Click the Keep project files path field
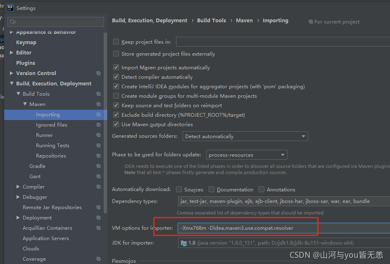The image size is (390, 264). point(283,42)
